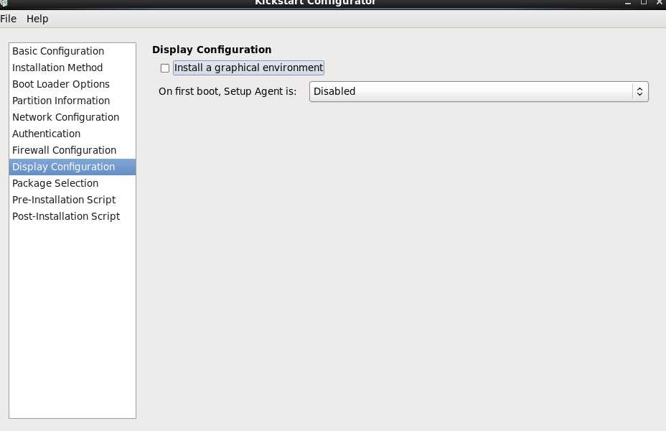Image resolution: width=666 pixels, height=431 pixels.
Task: Switch to Network Configuration section
Action: [x=72, y=117]
